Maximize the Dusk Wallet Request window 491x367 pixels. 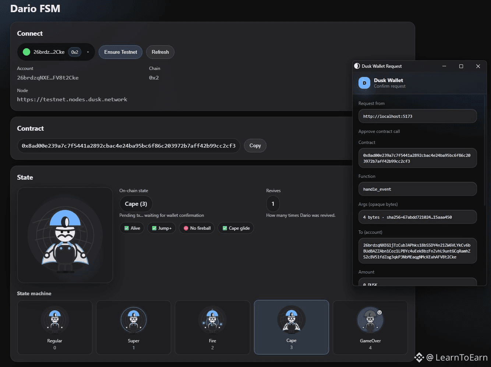[461, 66]
